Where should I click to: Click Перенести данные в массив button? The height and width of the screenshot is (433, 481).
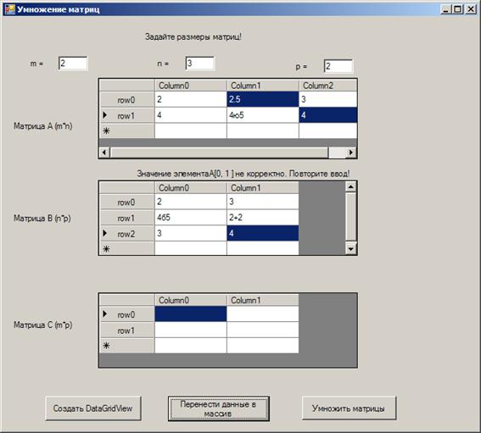218,408
